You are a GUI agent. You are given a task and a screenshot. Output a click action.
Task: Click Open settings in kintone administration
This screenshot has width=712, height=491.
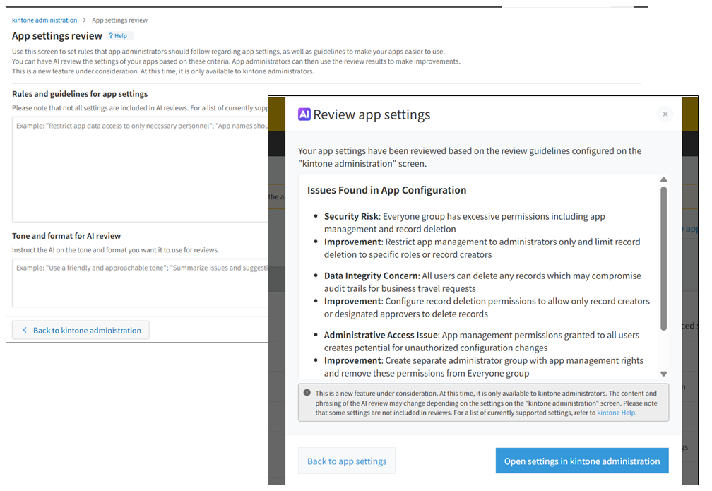pyautogui.click(x=582, y=461)
